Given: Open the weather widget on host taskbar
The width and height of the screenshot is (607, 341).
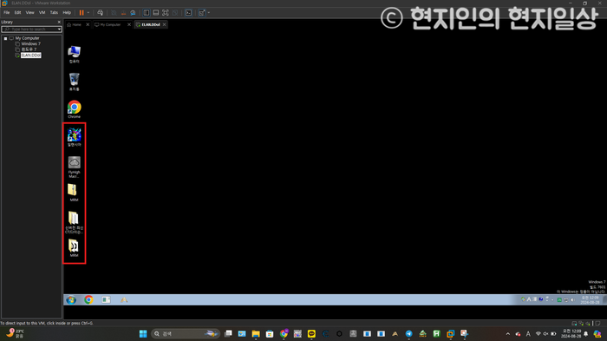Looking at the screenshot, I should coord(15,334).
